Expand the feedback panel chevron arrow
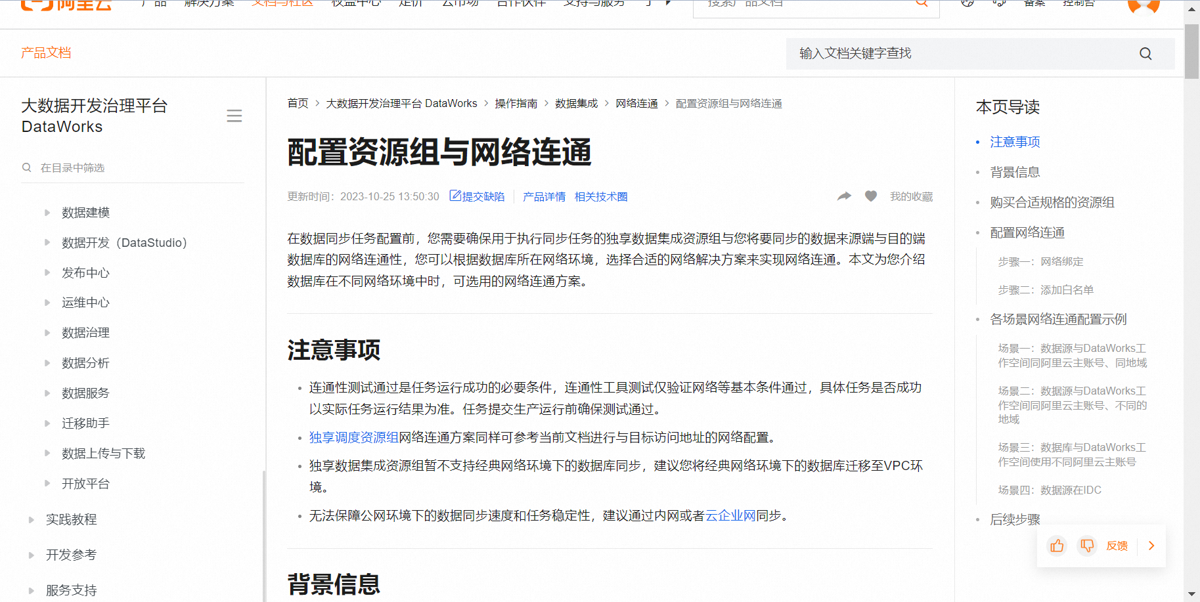The width and height of the screenshot is (1200, 602). [x=1151, y=546]
